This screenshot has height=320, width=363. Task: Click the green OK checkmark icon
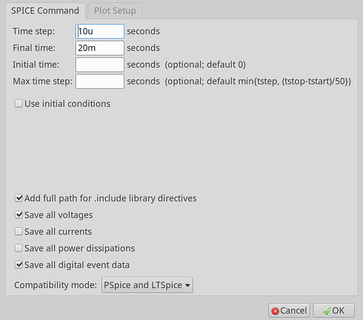(x=327, y=311)
